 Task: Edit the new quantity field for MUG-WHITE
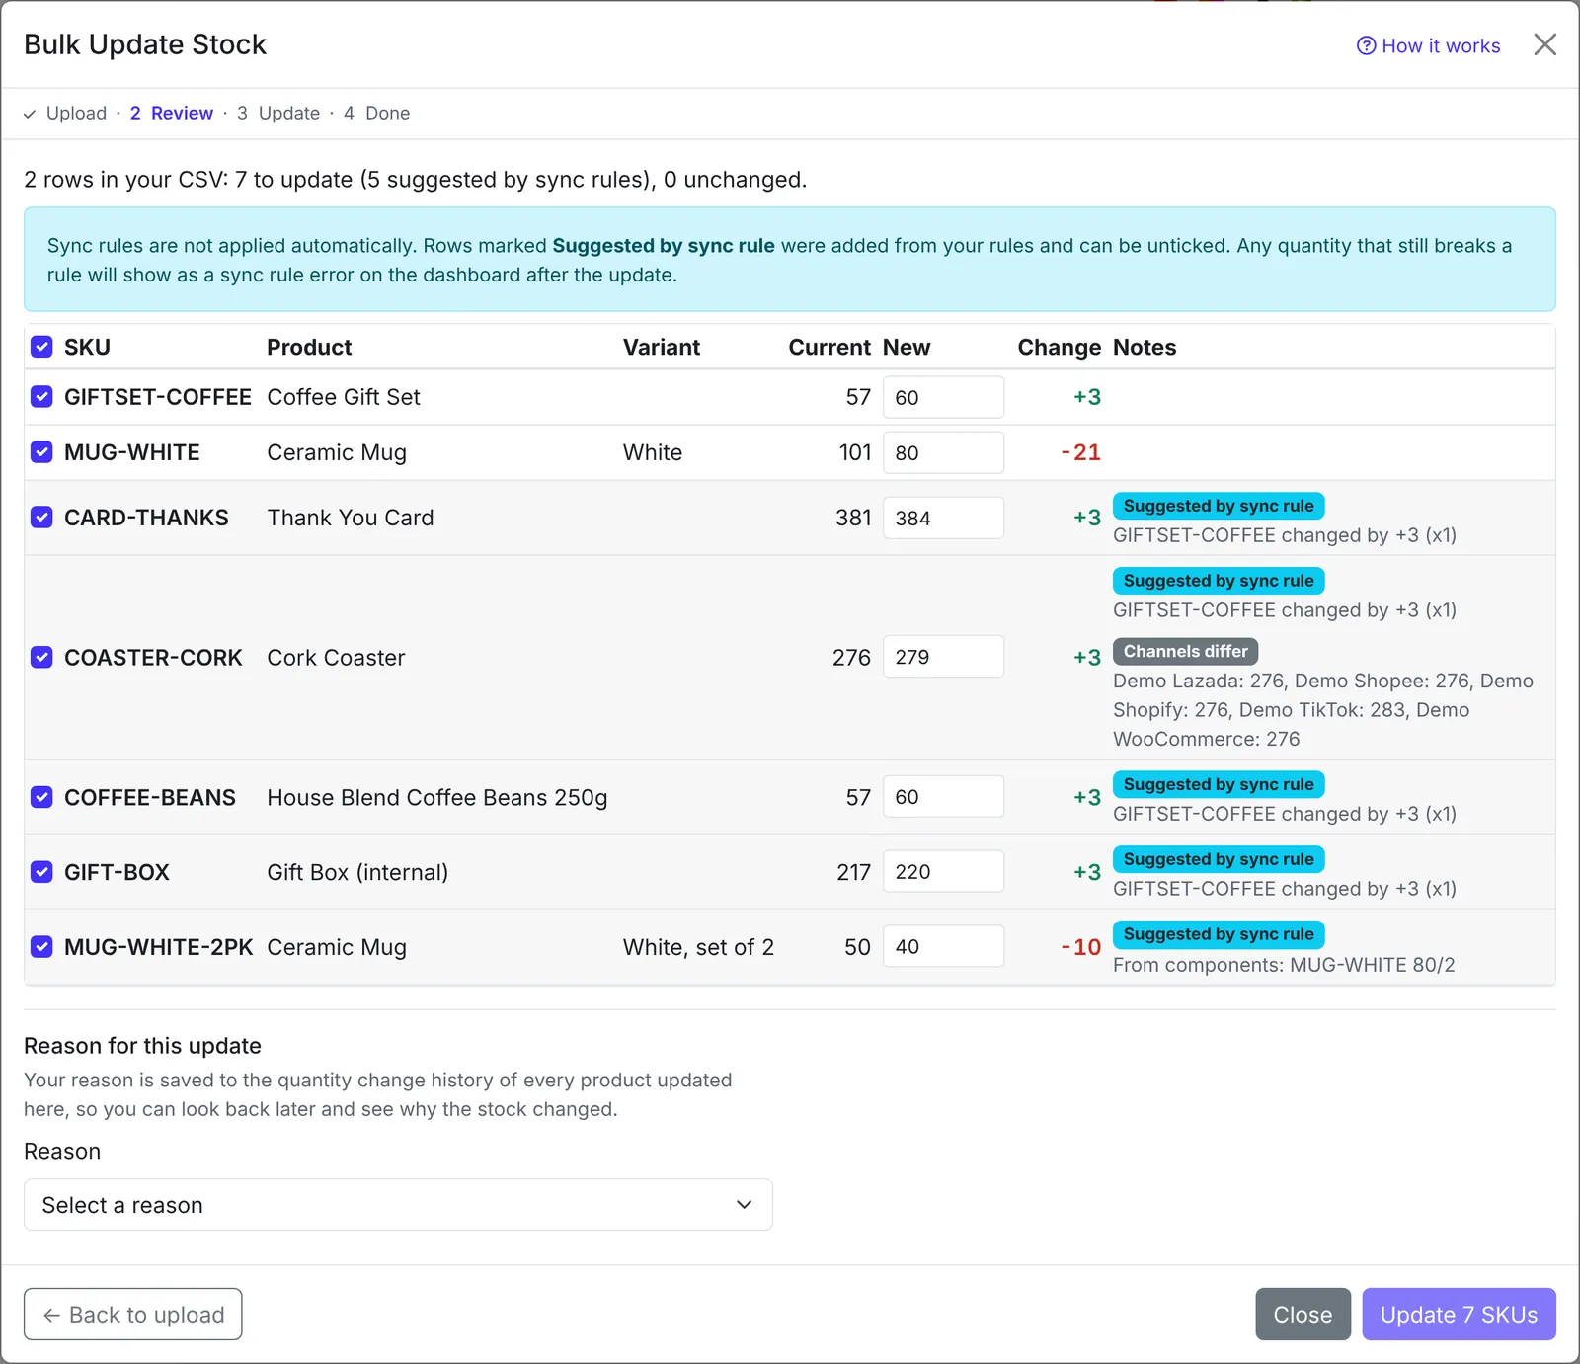(x=943, y=452)
